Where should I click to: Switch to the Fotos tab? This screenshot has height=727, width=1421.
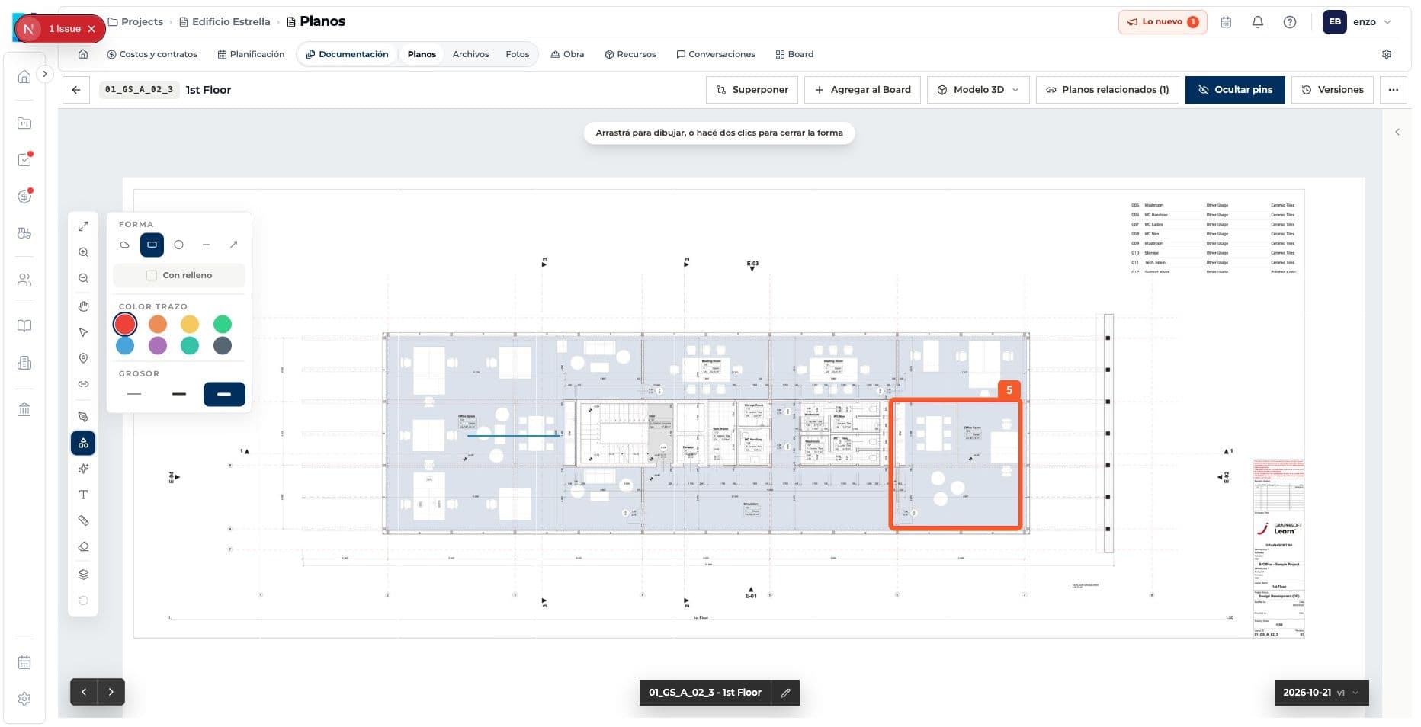click(517, 54)
